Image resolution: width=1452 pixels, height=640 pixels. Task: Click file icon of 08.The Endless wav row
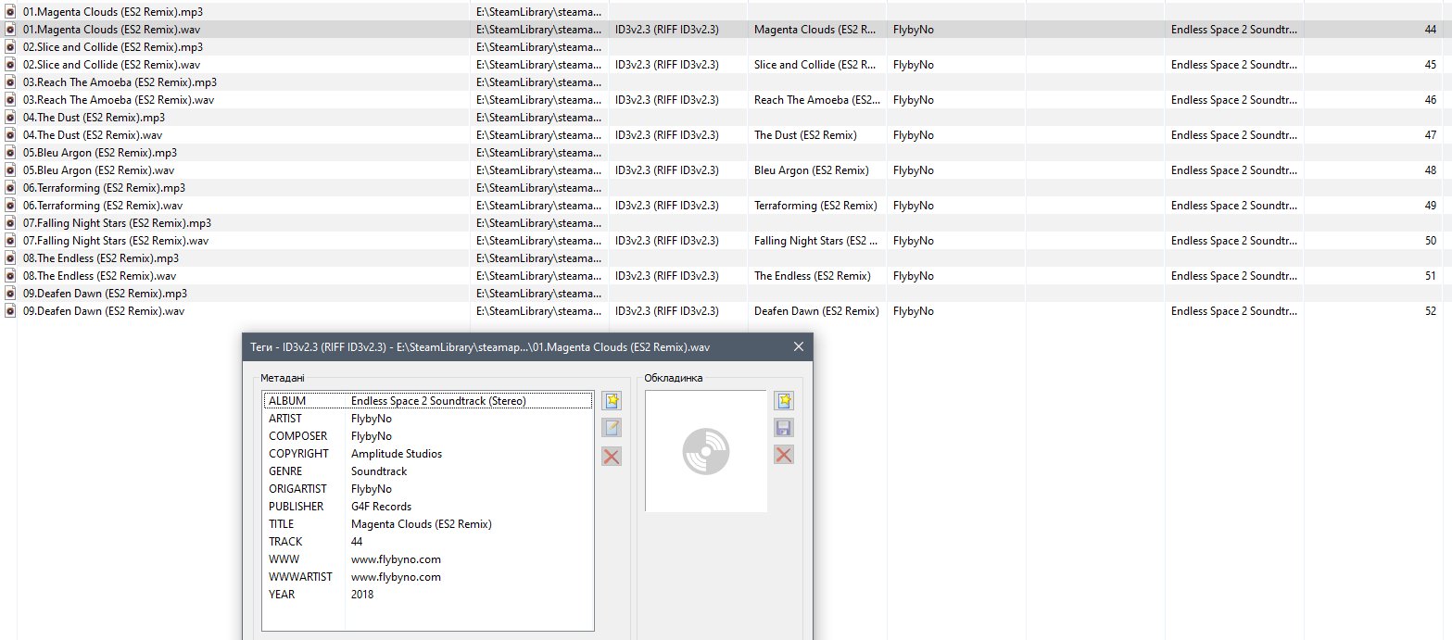click(11, 276)
